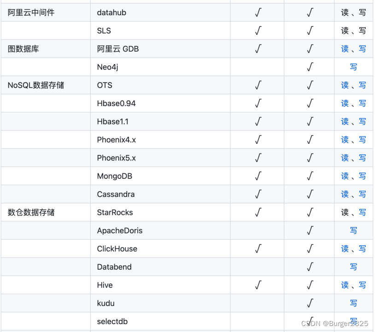Open the 读 link for 阿里云 GDB
The image size is (375, 332).
(345, 49)
